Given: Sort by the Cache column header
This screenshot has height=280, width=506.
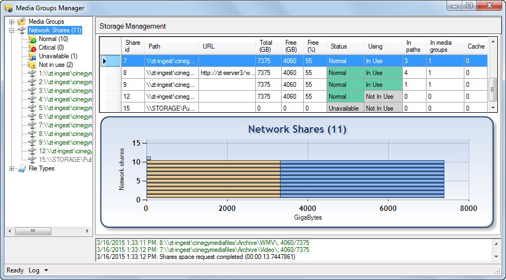Looking at the screenshot, I should point(476,46).
